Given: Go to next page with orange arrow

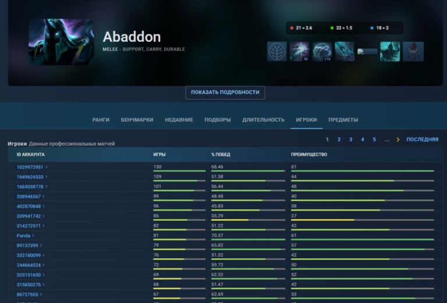Looking at the screenshot, I should click(398, 139).
